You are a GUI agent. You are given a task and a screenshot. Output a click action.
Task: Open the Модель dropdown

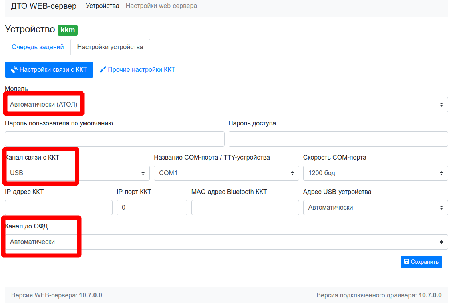[226, 105]
